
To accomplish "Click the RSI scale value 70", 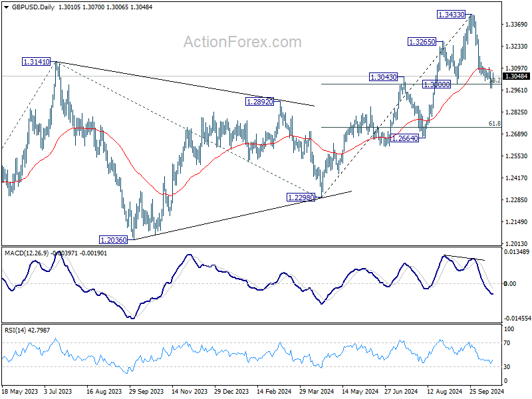I will pyautogui.click(x=507, y=343).
